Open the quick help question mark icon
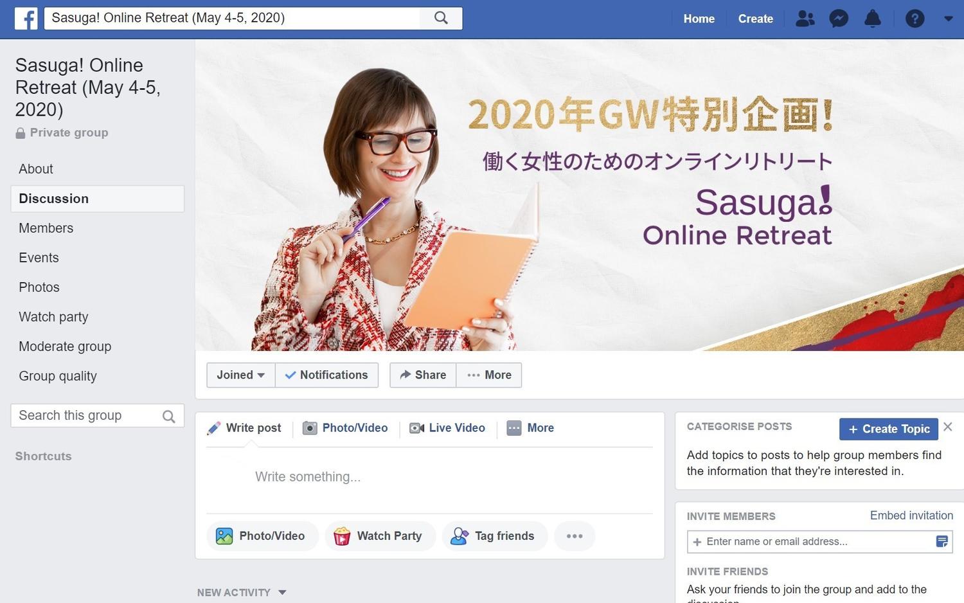 [915, 19]
